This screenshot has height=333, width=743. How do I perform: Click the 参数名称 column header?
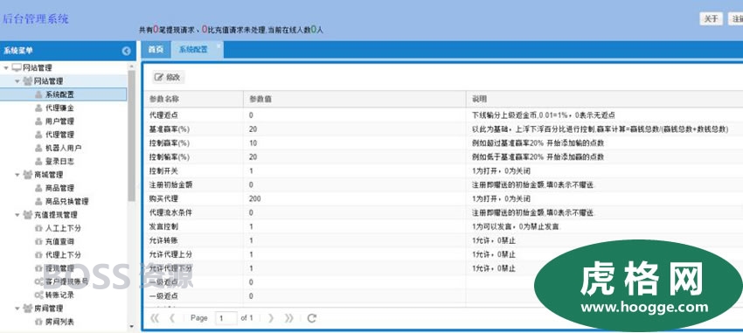point(194,99)
